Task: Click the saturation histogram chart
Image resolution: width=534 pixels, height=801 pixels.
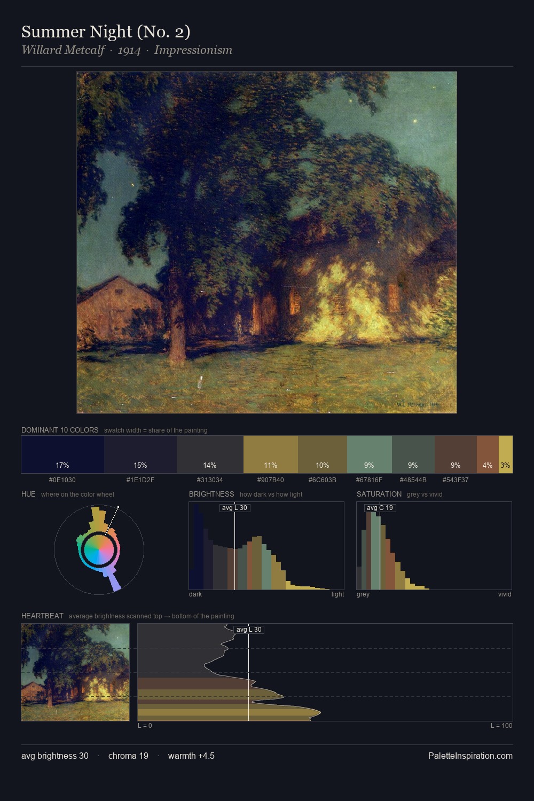Action: [x=434, y=546]
